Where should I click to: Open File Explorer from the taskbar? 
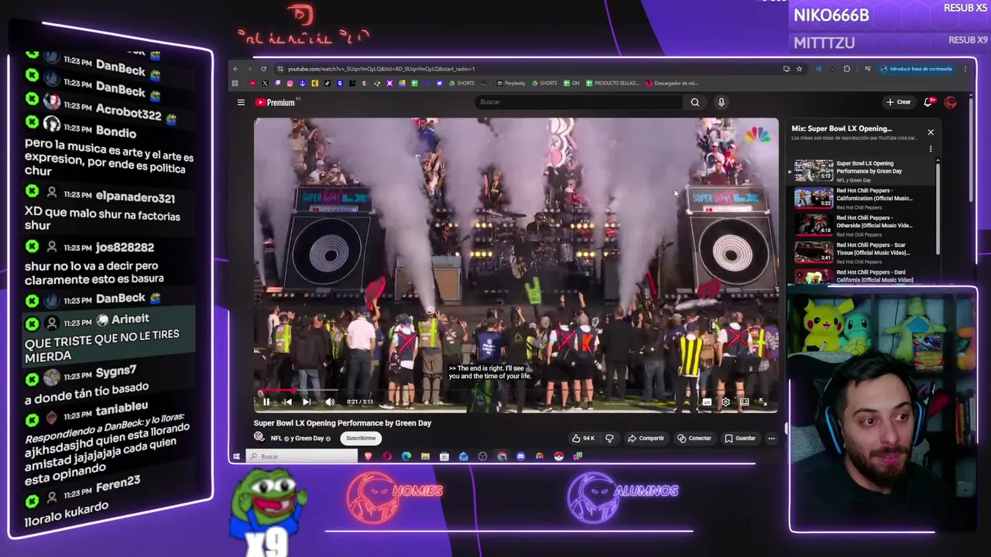point(425,456)
